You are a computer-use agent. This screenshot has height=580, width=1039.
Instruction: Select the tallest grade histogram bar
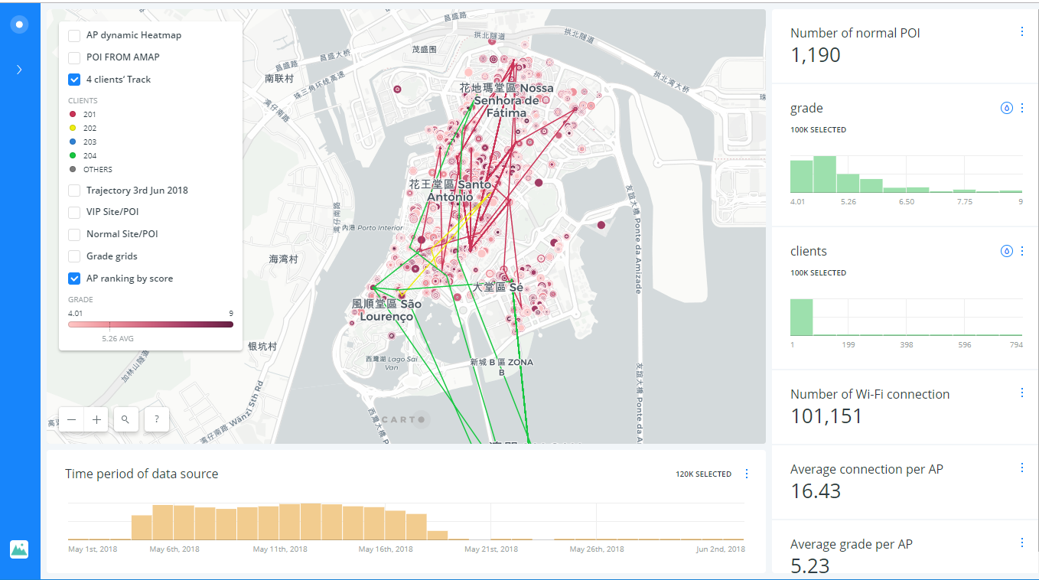point(825,174)
